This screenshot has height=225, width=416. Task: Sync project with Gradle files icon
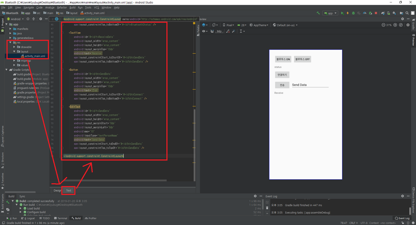point(383,13)
